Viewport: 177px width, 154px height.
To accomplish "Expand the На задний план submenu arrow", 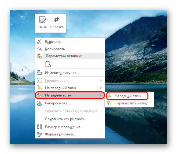I will [x=101, y=95].
